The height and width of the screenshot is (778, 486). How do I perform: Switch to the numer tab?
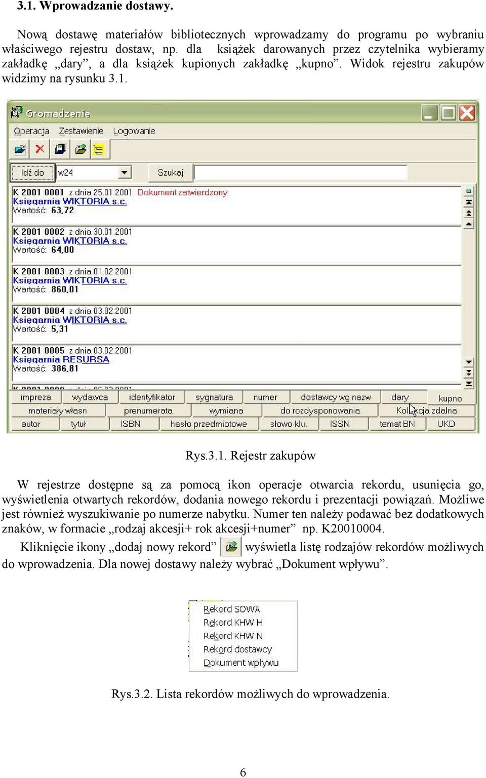(265, 397)
